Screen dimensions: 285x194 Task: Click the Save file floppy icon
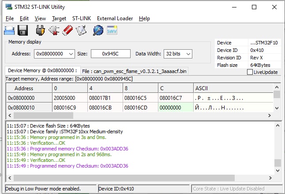coord(22,30)
